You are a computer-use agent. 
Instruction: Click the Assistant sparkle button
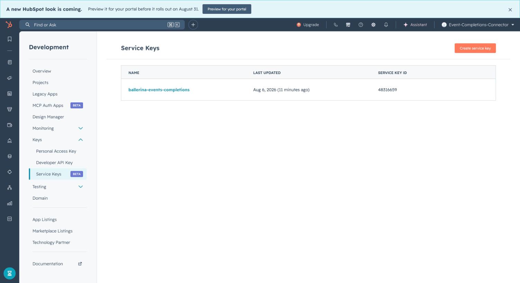[x=415, y=25]
